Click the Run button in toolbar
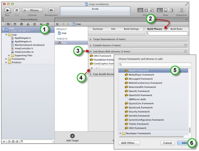Viewport: 199px width, 151px height. 7,10
